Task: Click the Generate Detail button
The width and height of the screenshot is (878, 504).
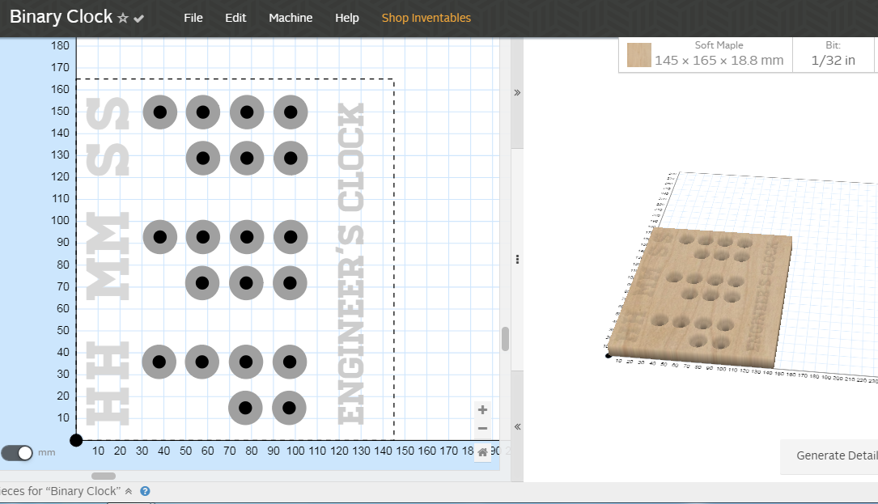Action: coord(838,455)
